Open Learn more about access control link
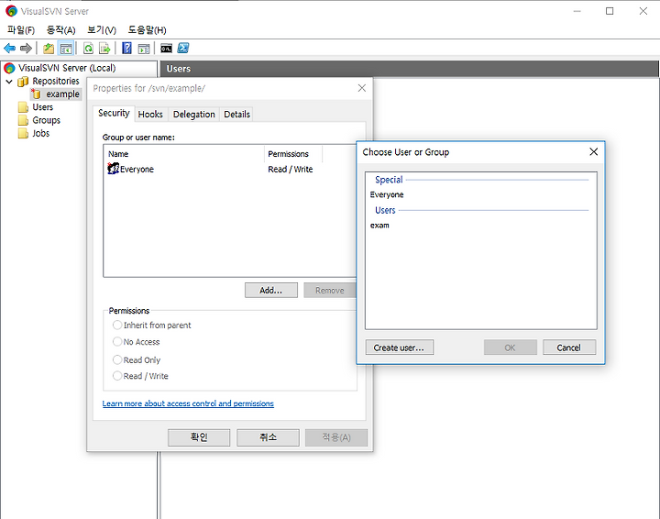The height and width of the screenshot is (519, 660). click(188, 403)
